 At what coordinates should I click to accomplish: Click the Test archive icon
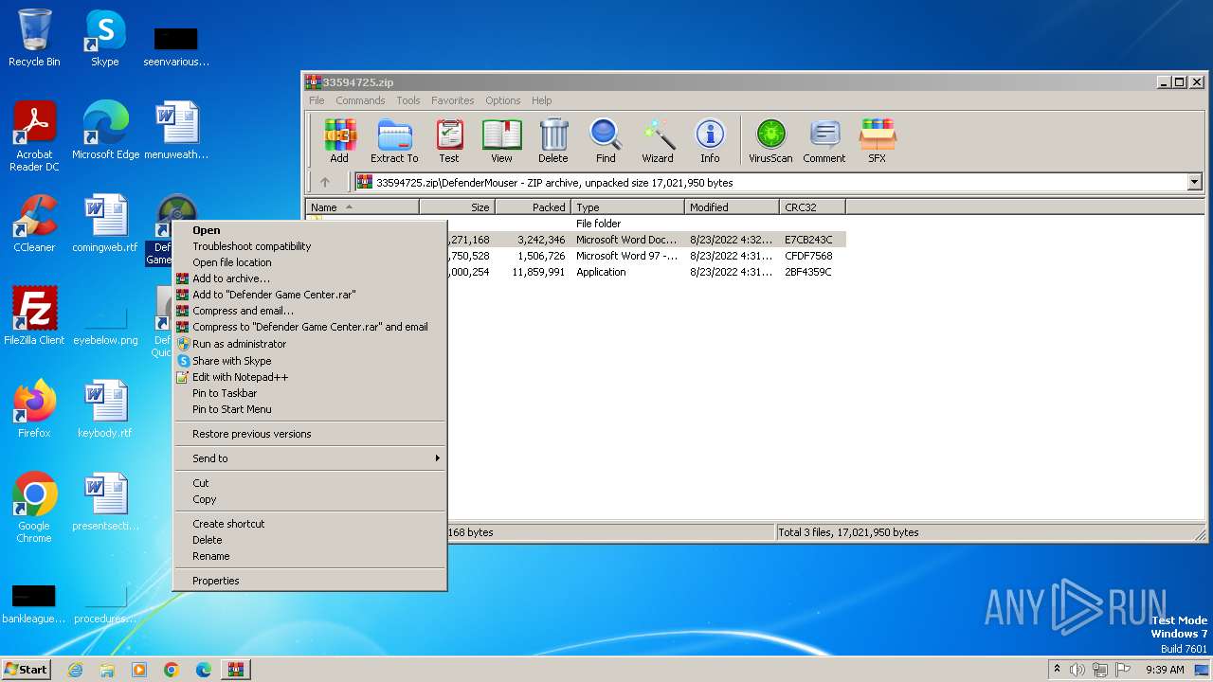[449, 140]
